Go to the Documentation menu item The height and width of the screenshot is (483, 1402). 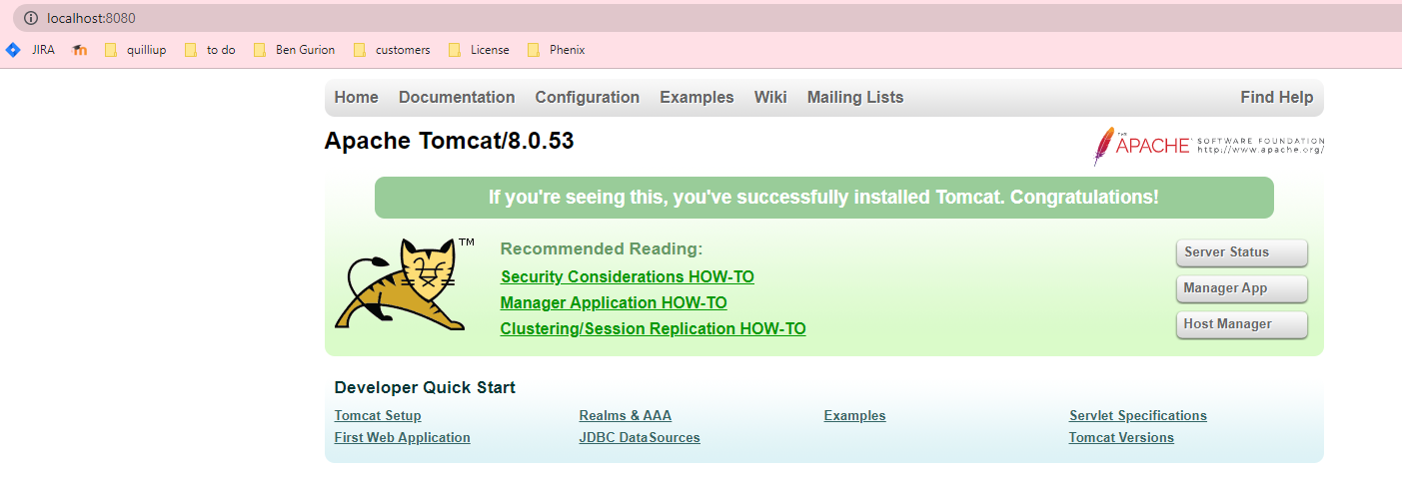click(457, 97)
